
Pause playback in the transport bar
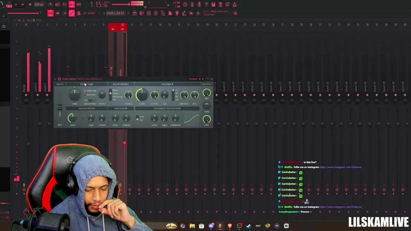[16, 4]
